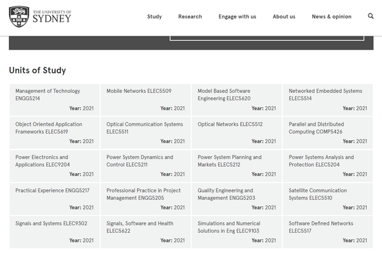Screen dimensions: 382x261
Task: Open the News & opinion menu
Action: click(332, 17)
